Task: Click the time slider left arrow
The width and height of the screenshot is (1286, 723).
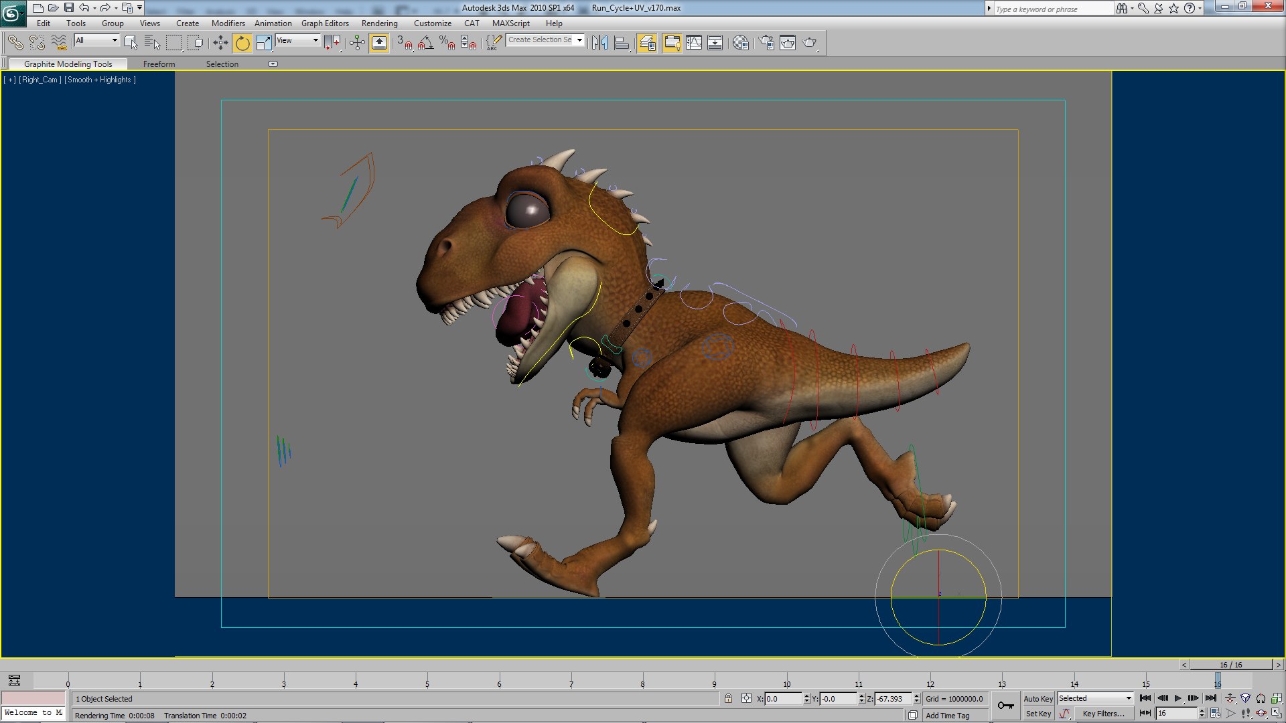Action: (x=1184, y=665)
